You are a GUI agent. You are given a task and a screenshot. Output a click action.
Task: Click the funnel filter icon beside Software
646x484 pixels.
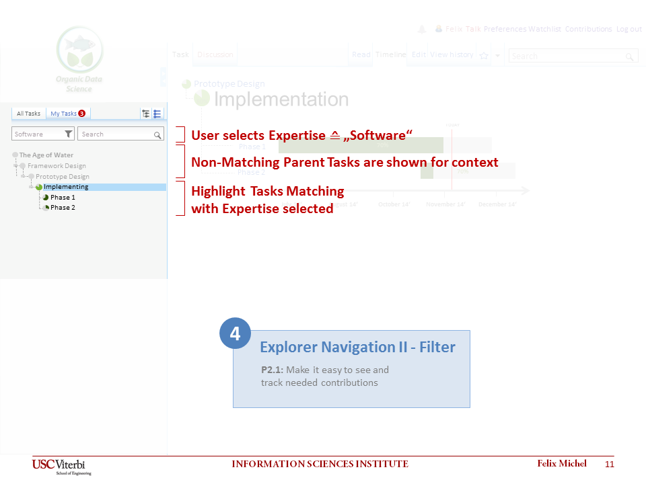click(69, 134)
